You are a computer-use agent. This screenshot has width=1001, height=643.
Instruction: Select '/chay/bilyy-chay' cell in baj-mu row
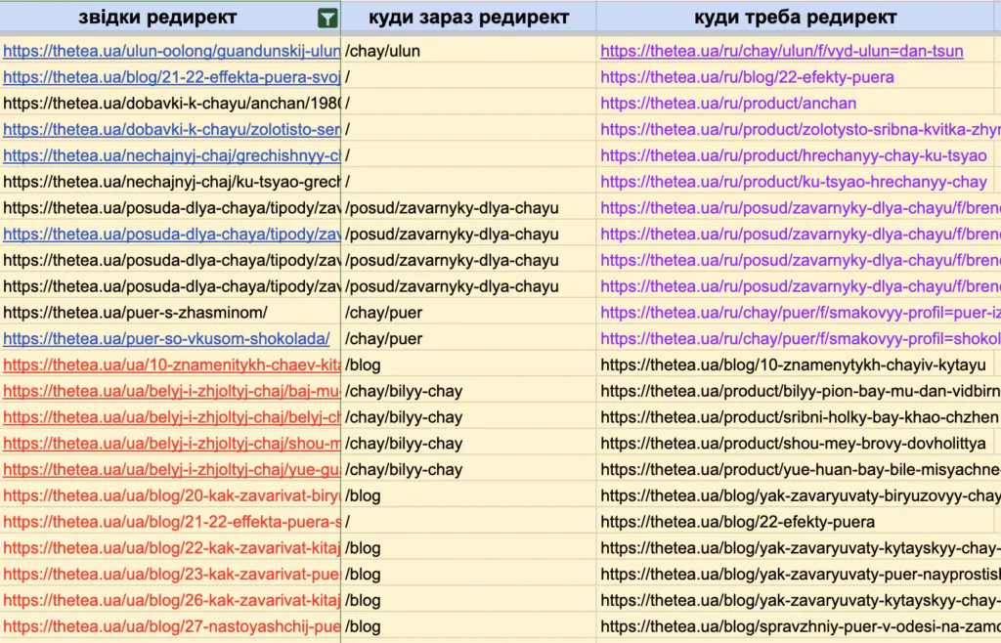(468, 391)
